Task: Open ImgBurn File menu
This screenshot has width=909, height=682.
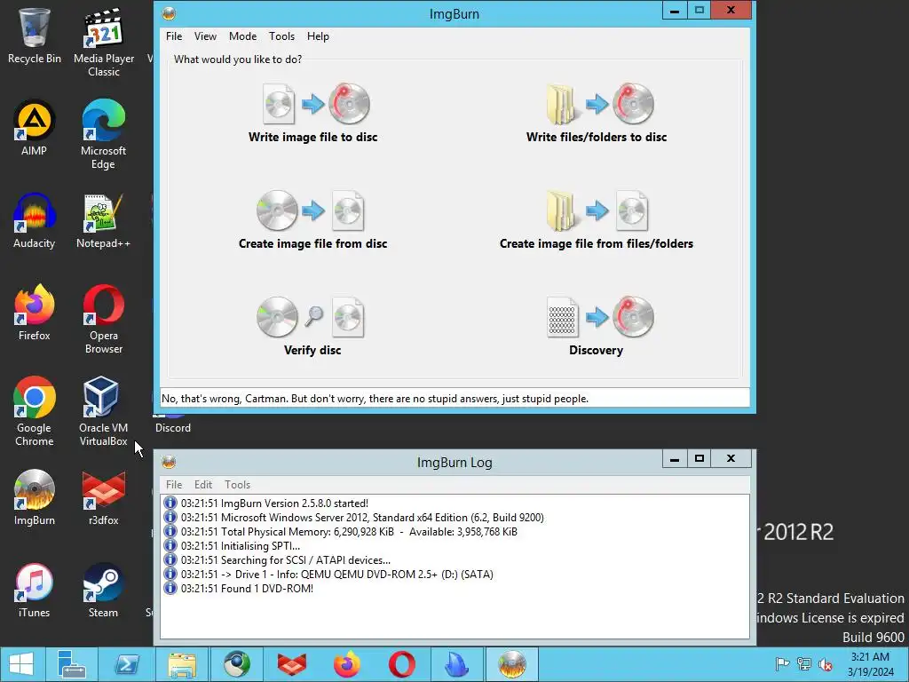Action: [x=174, y=36]
